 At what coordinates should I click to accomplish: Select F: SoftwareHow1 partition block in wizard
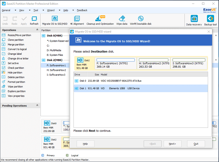(x=116, y=63)
